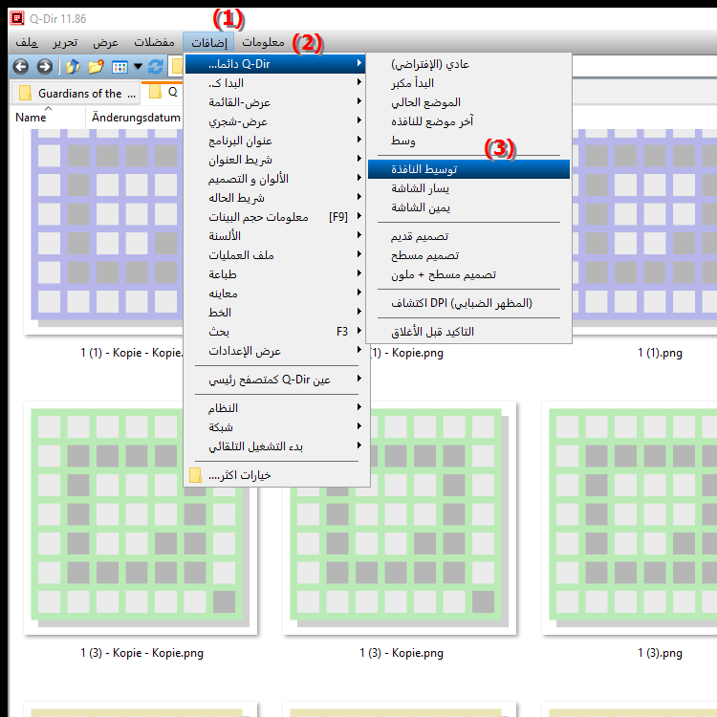Refresh the file list via toolbar icon
The width and height of the screenshot is (717, 717).
tap(156, 66)
